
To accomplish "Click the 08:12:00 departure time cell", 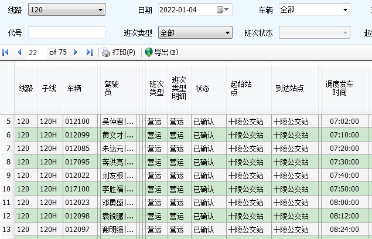I will click(x=344, y=216).
